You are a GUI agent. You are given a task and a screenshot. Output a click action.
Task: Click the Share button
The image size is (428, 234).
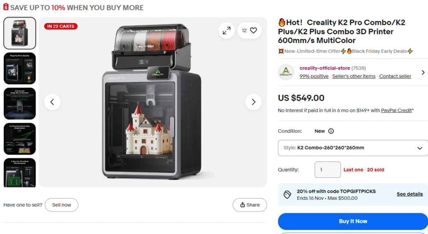pyautogui.click(x=250, y=205)
